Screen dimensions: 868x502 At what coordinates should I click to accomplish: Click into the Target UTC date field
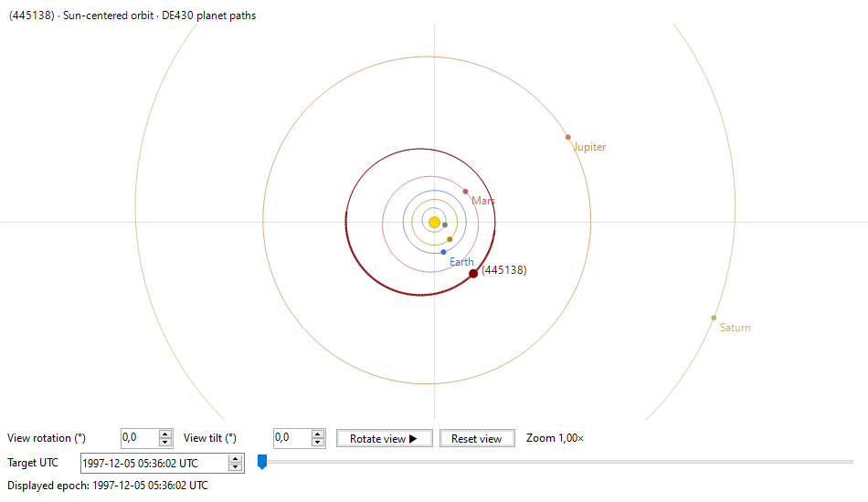point(155,464)
